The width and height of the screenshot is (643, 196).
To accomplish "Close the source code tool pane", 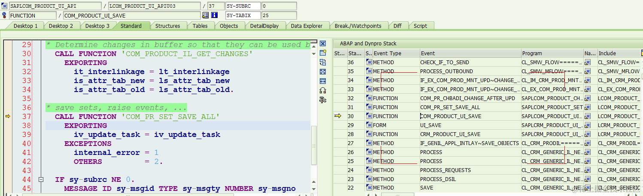I will coord(323,44).
